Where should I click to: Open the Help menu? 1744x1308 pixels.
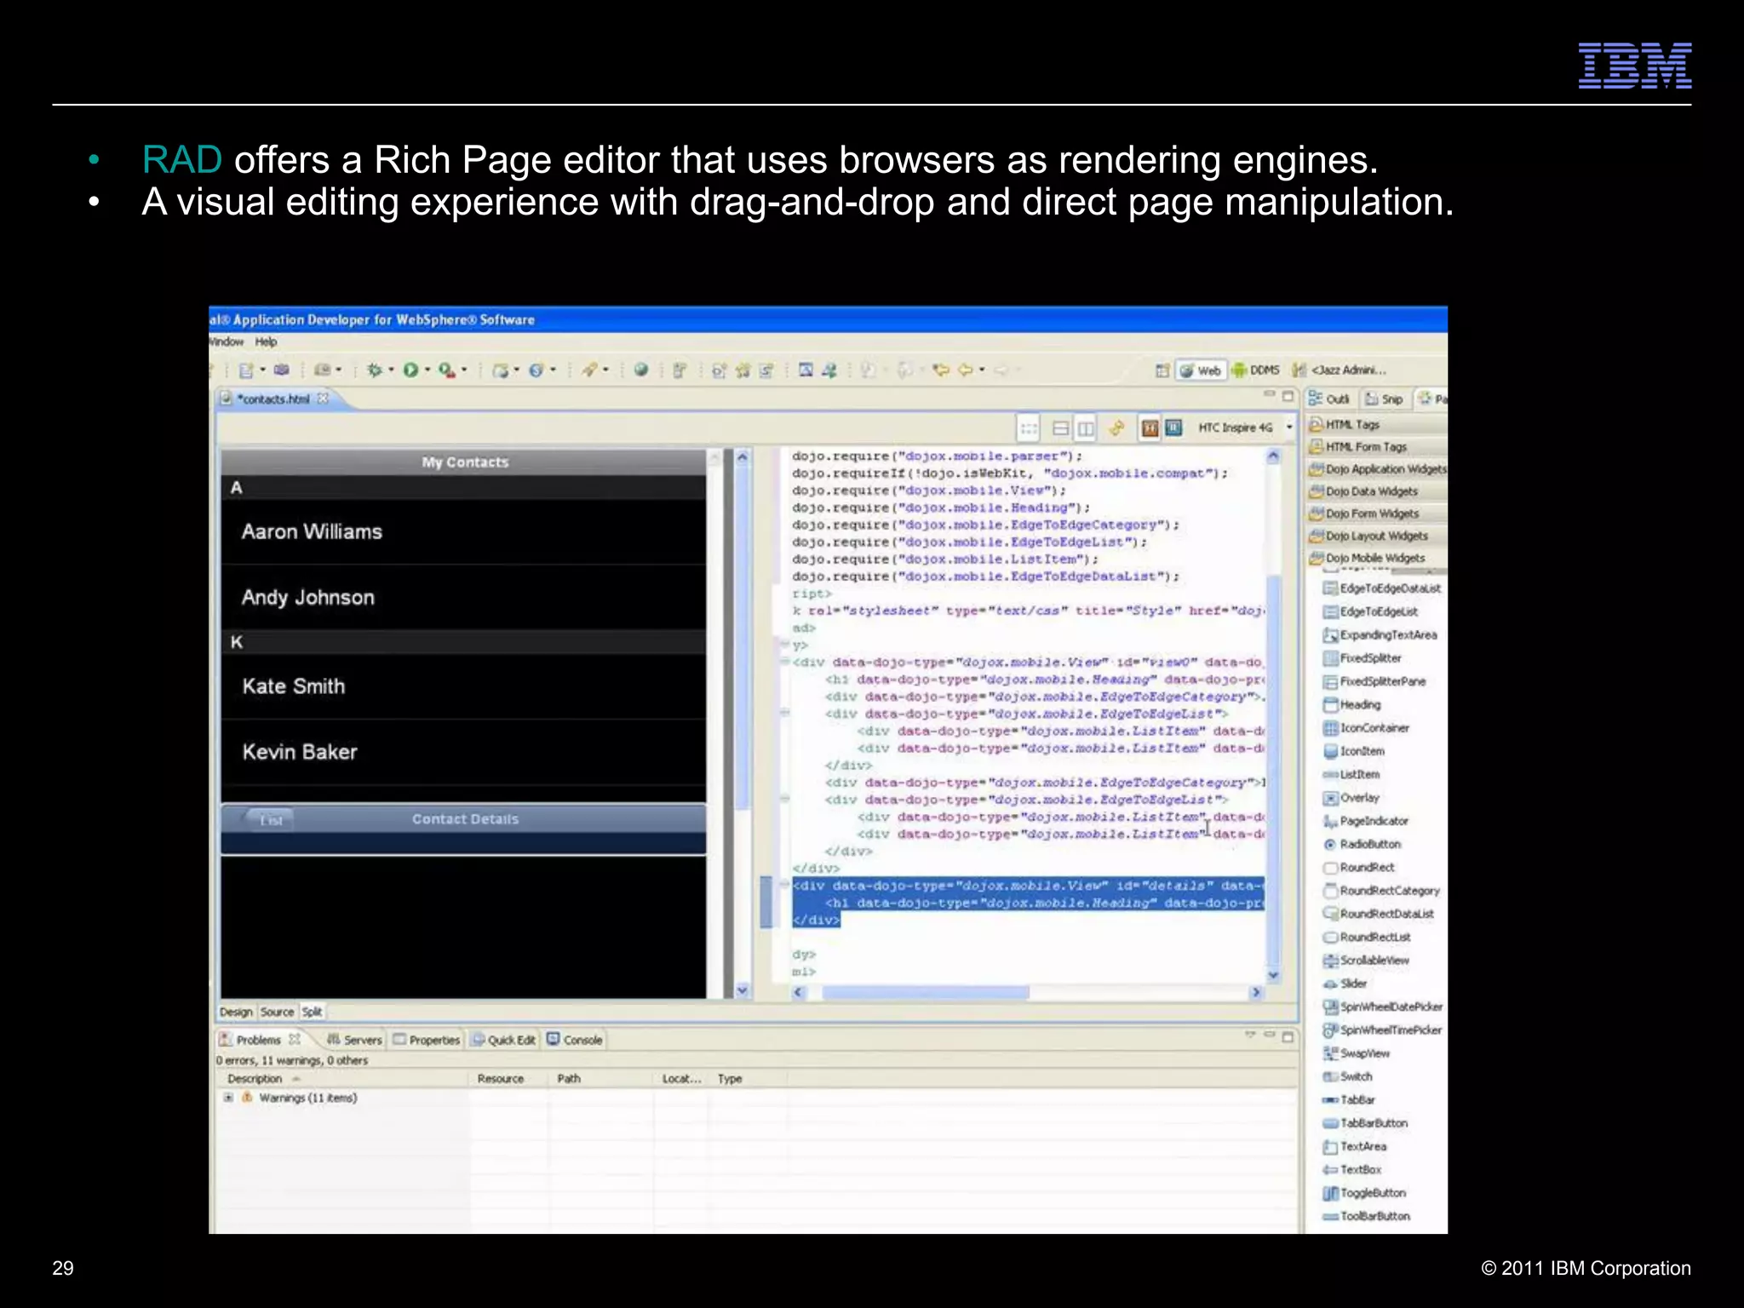[x=266, y=341]
